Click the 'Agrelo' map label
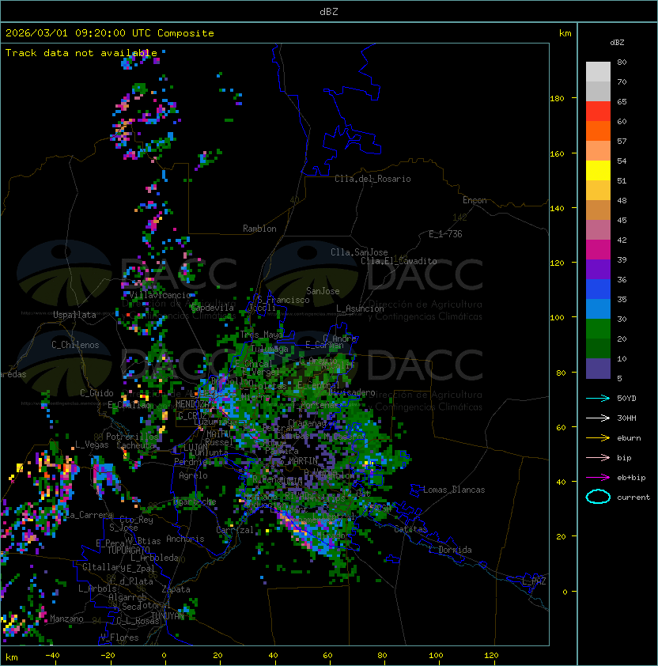Viewport: 658px width, 666px height. pyautogui.click(x=193, y=475)
